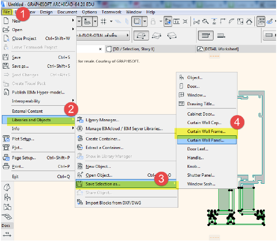Expand Save Selection as... submenu
This screenshot has height=242, width=277.
[127, 184]
